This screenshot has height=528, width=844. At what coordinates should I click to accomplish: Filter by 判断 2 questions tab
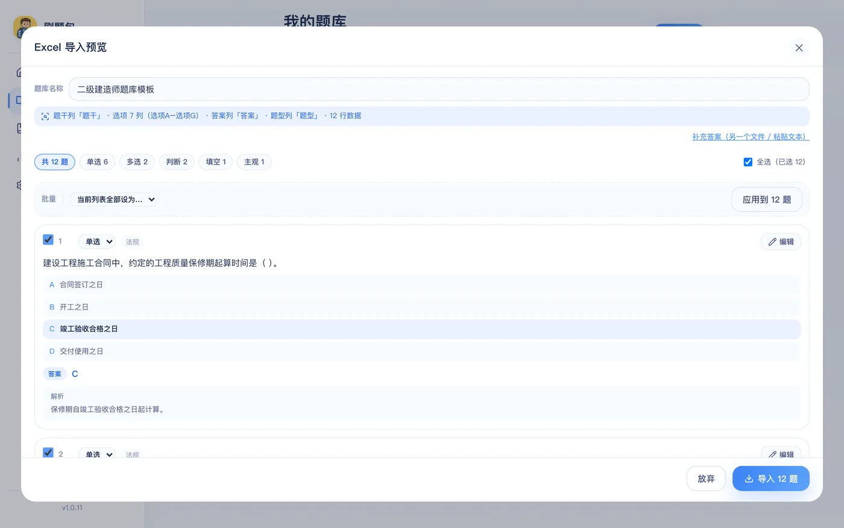coord(177,162)
